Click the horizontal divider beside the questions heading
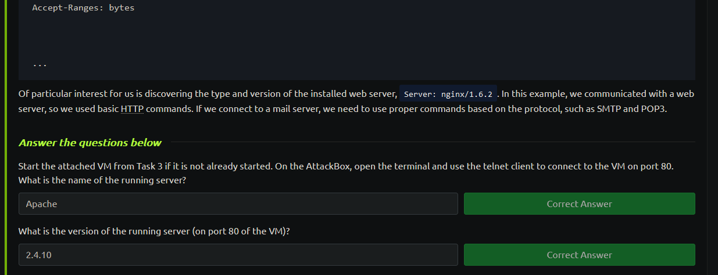 tap(431, 142)
